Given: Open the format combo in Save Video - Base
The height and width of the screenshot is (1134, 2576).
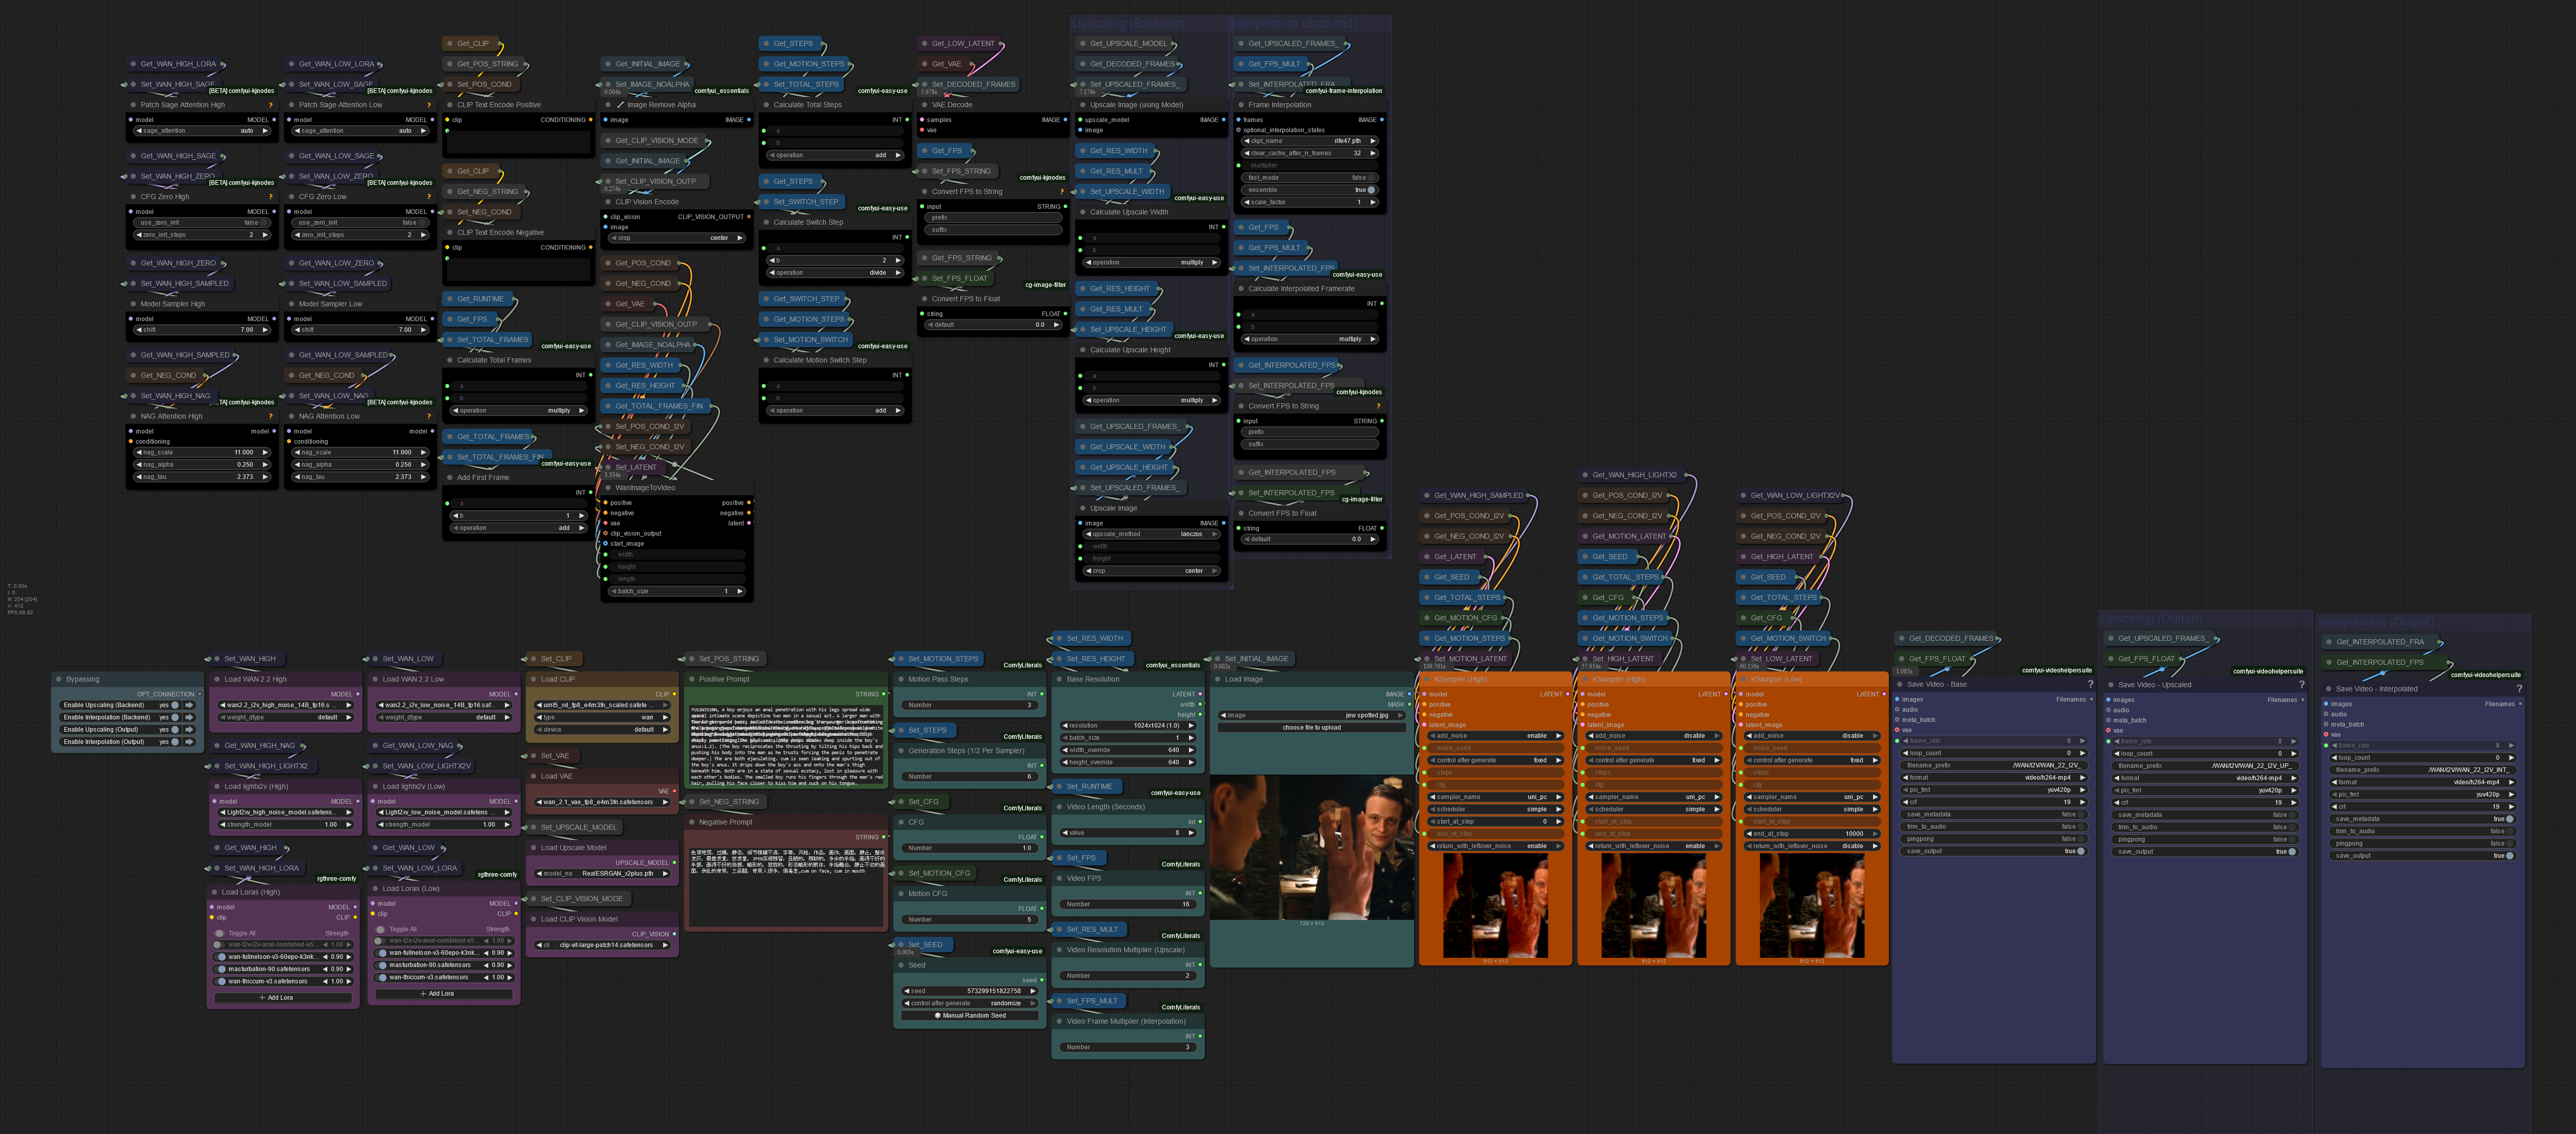Looking at the screenshot, I should pos(1993,777).
